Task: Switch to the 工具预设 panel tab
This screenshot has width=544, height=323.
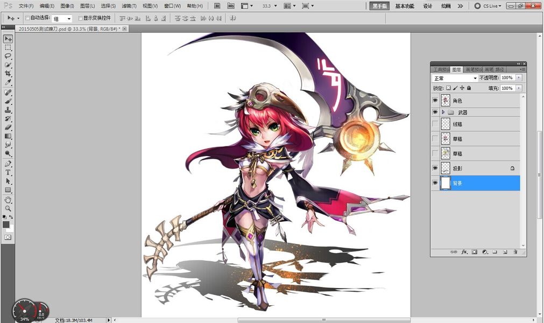Action: click(441, 70)
